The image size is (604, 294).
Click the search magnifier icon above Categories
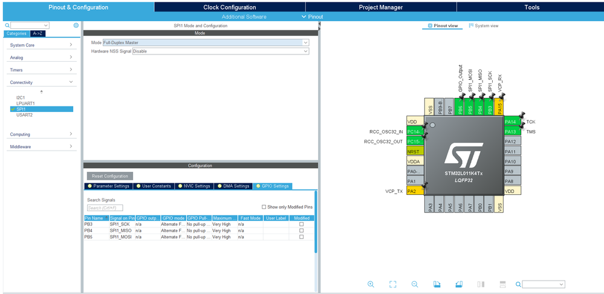[7, 25]
